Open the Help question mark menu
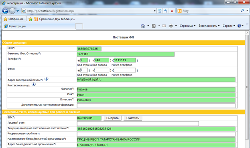This screenshot has height=148, width=250. coord(240,26)
